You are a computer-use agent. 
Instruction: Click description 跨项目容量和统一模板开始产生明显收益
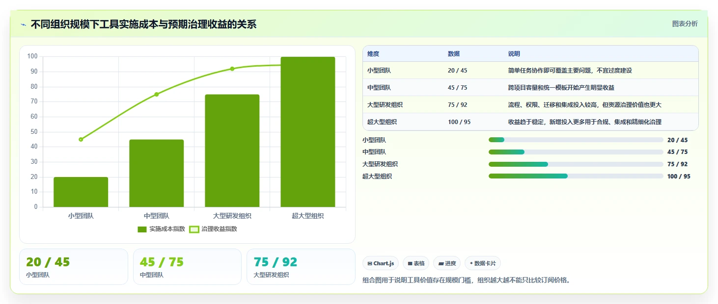561,88
